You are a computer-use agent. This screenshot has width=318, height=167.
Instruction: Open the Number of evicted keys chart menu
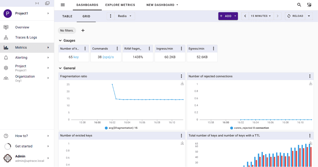coord(181,135)
